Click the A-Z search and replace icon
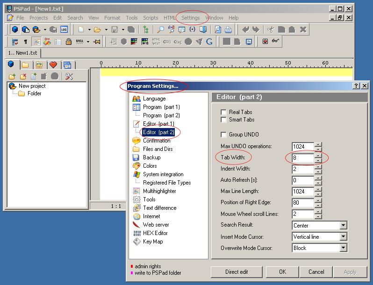Viewport: 373px width, 285px height. pyautogui.click(x=171, y=29)
